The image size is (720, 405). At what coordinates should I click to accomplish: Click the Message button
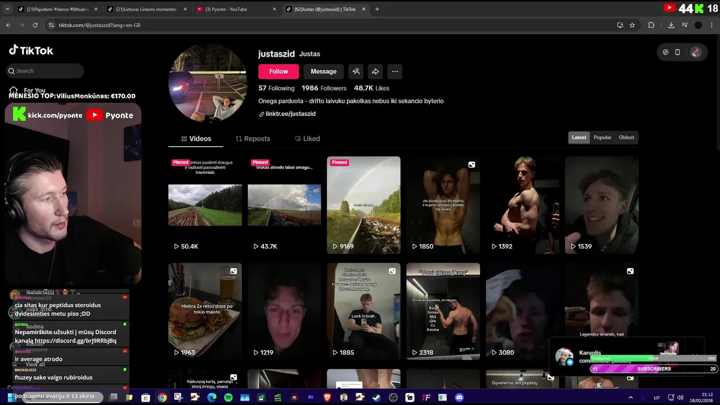point(323,71)
